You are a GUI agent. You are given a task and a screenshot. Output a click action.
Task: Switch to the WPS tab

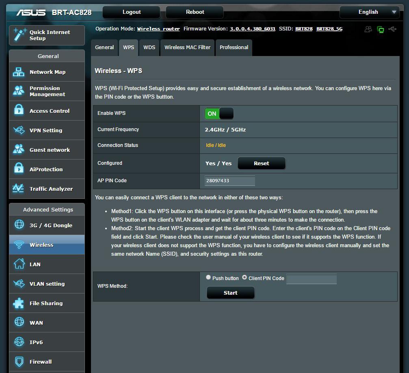point(129,47)
